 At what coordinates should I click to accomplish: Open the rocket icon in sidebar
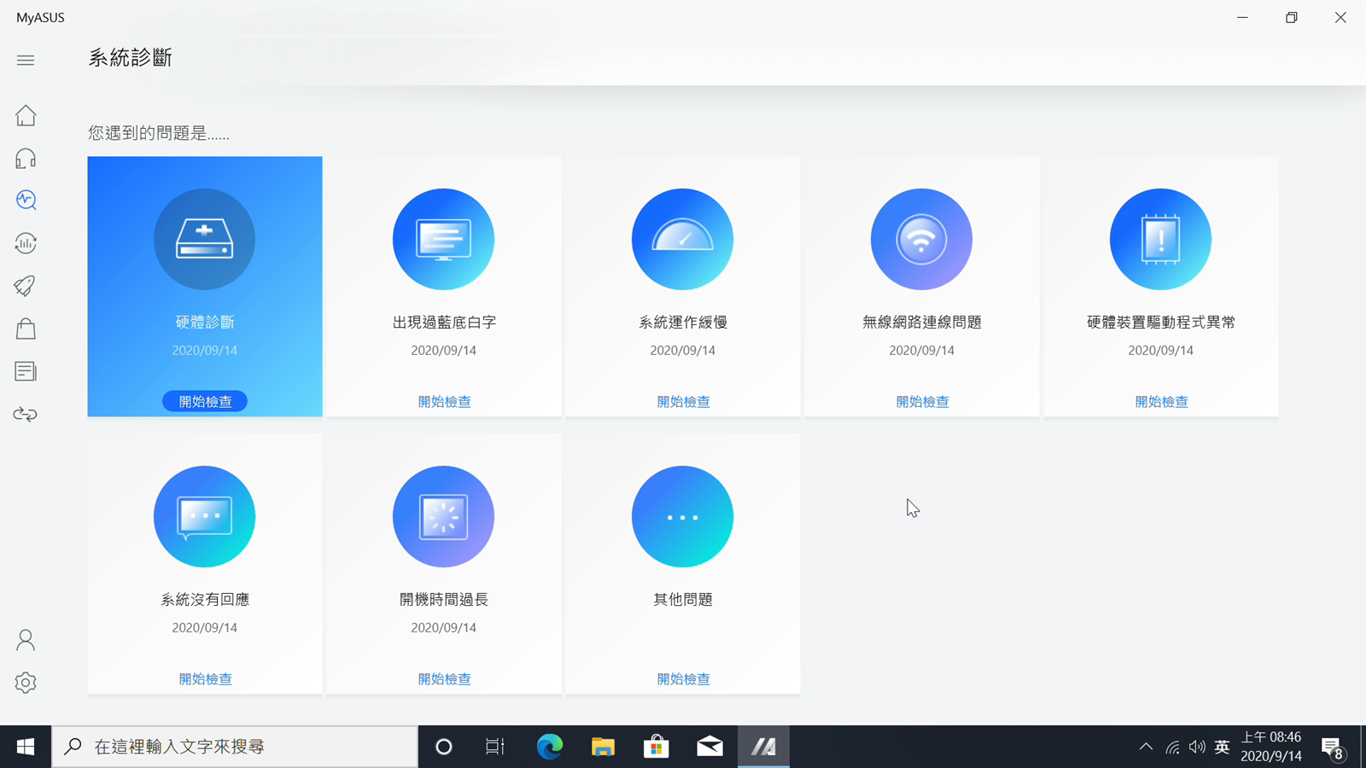coord(26,286)
